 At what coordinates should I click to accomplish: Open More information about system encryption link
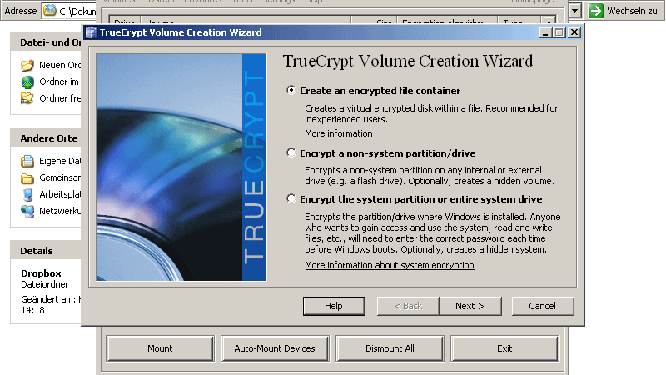point(389,265)
